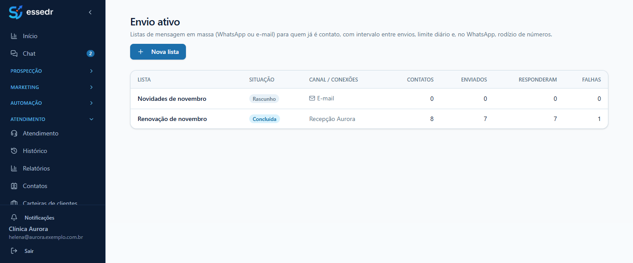
Task: Click the FALHAS column header
Action: [x=591, y=80]
